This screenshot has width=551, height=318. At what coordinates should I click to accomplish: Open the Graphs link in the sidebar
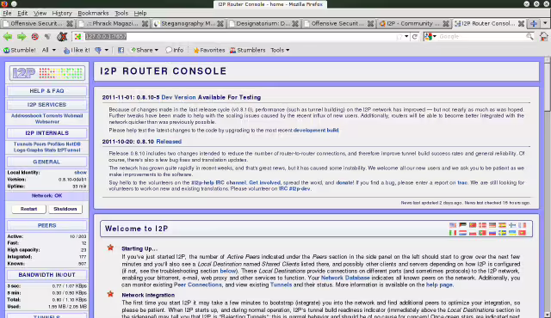pos(34,150)
